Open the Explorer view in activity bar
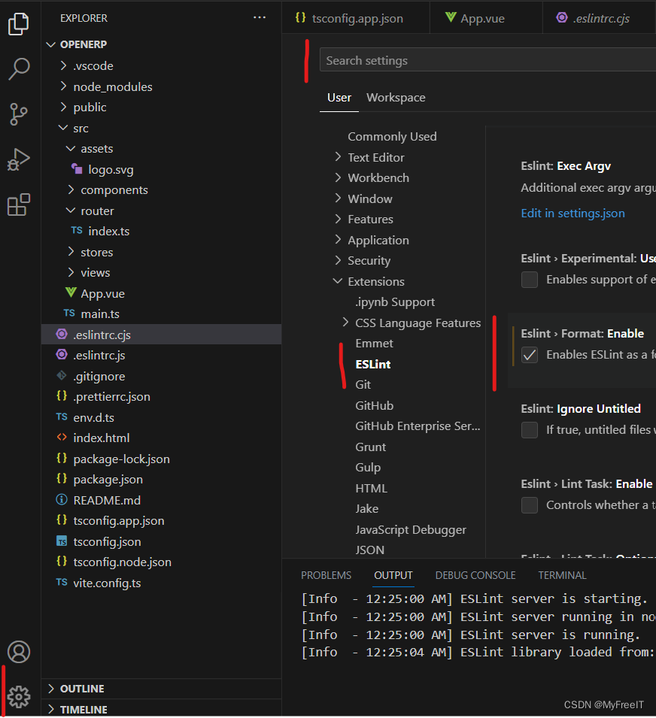This screenshot has height=718, width=656. coord(19,24)
